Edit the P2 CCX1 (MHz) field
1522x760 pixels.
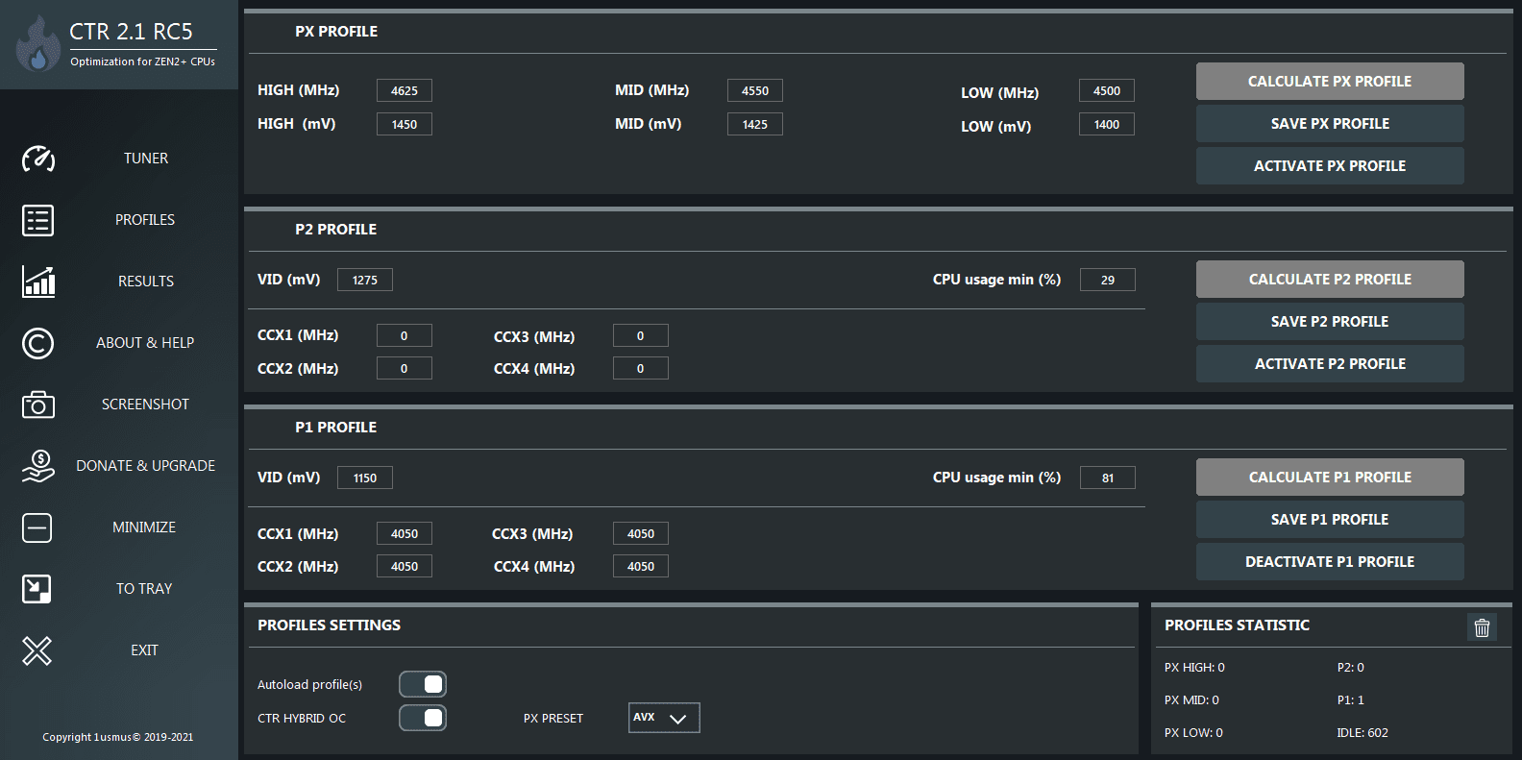pos(405,335)
